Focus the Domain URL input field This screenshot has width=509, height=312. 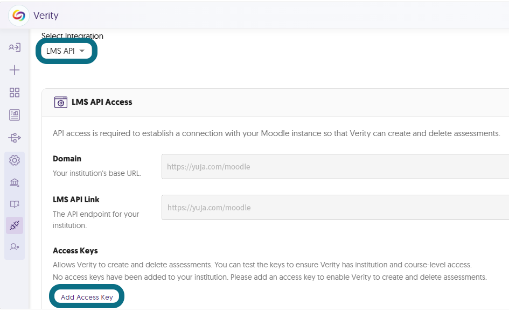coord(336,167)
